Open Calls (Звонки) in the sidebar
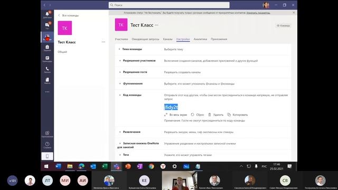The image size is (338, 190). (47, 70)
